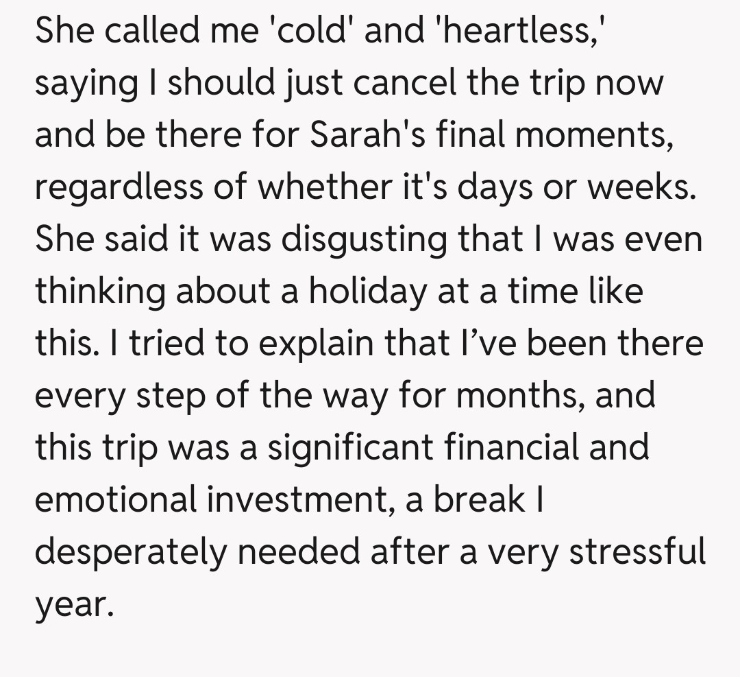This screenshot has height=677, width=740.
Task: Click the final word "year."
Action: [x=72, y=604]
